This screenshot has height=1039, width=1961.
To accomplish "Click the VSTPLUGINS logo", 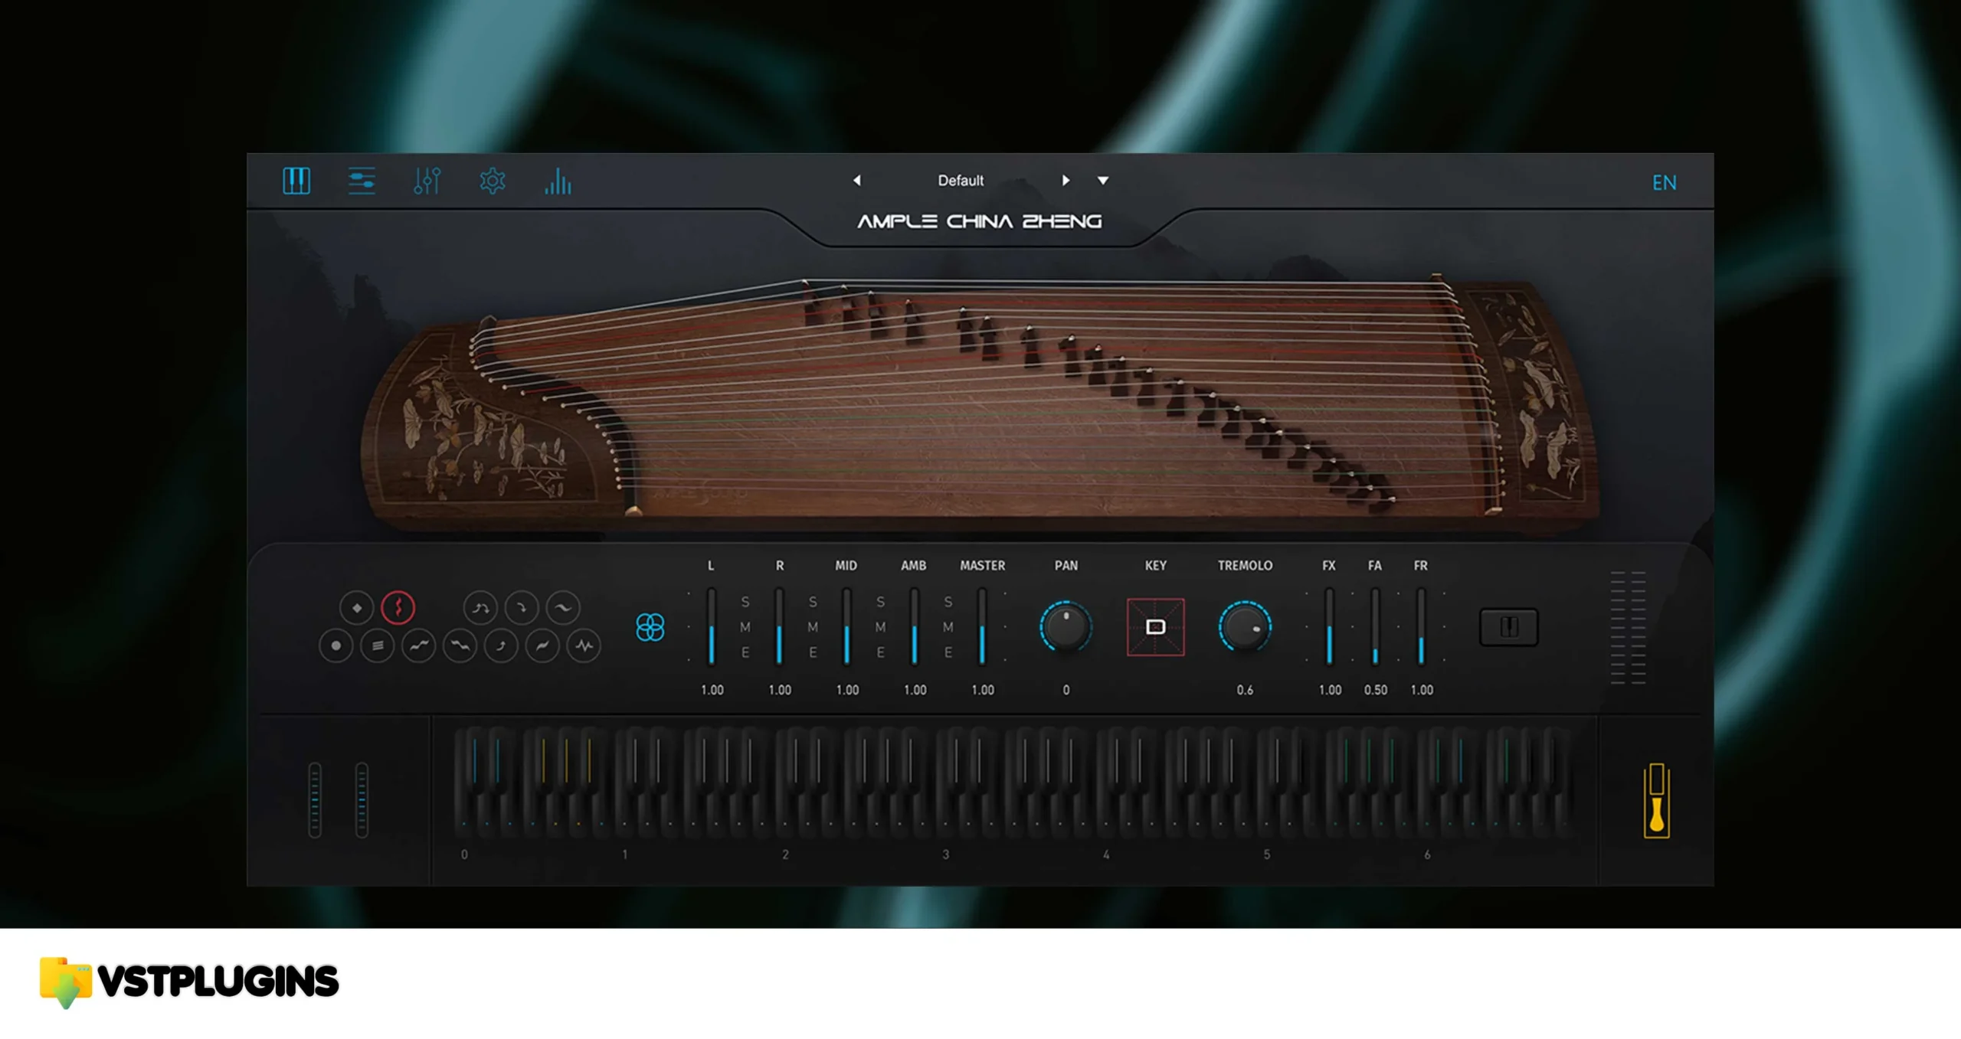I will (x=189, y=982).
